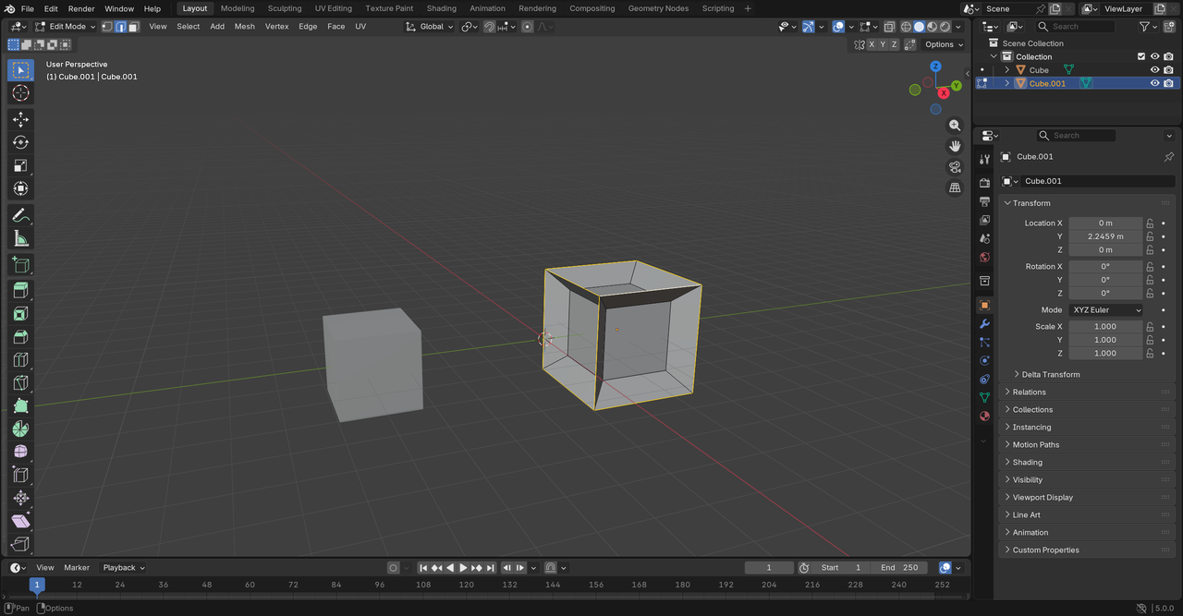Open Global transform orientation dropdown

[x=431, y=27]
